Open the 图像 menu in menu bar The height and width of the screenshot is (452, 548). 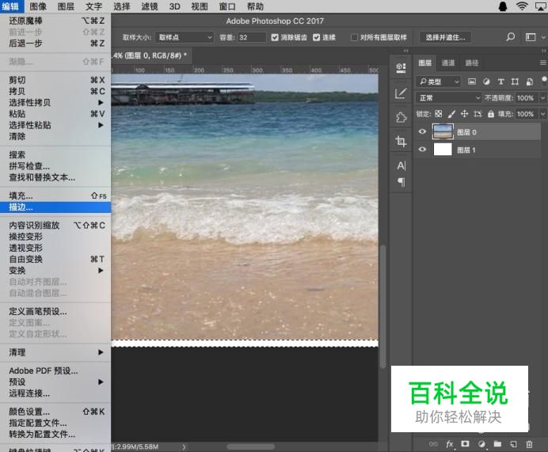38,6
